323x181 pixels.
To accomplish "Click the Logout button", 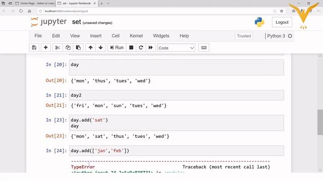I will [282, 22].
